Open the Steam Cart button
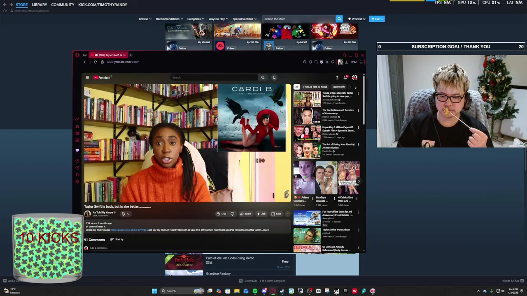The height and width of the screenshot is (296, 527). [377, 19]
